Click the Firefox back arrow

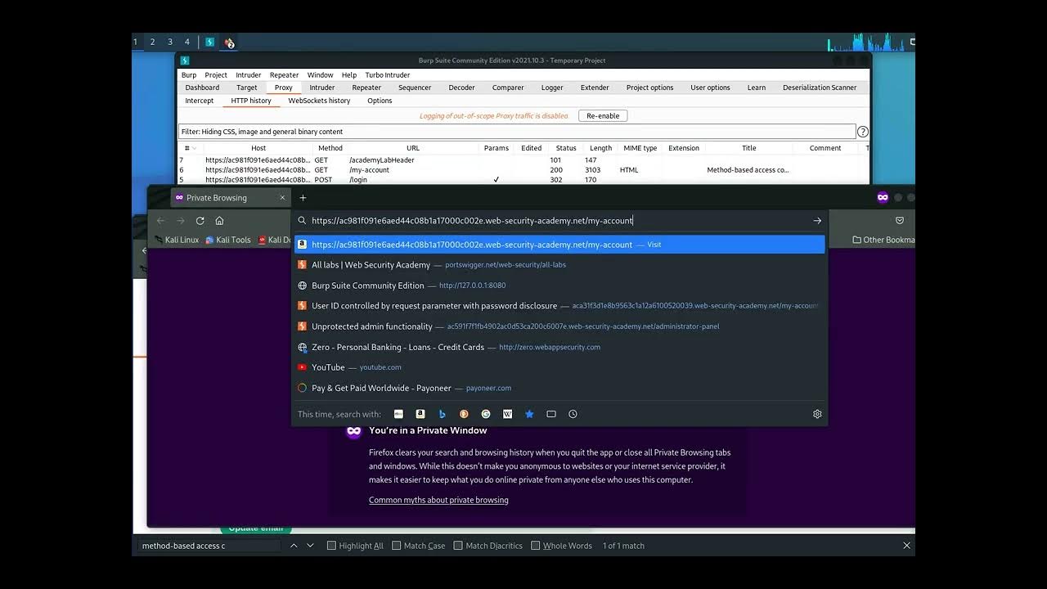pos(160,221)
